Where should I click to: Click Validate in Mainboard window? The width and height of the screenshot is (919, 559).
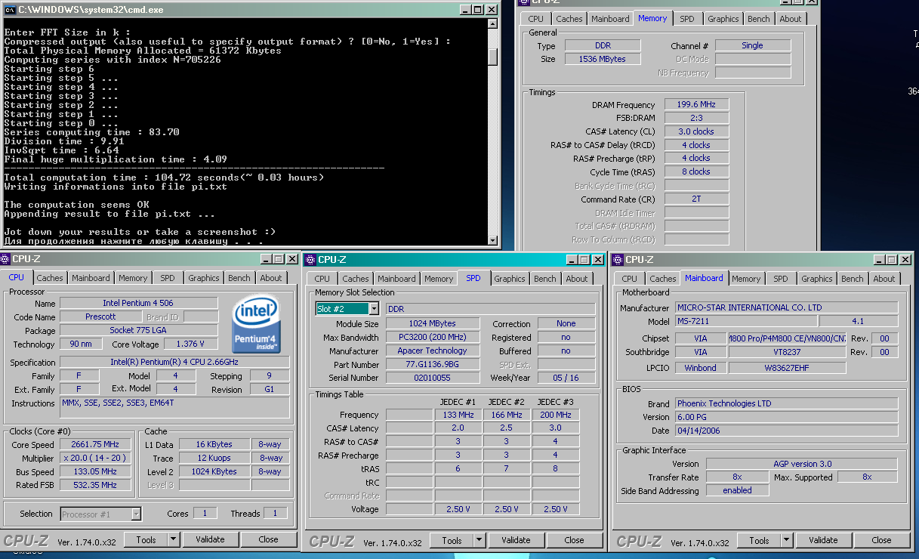823,540
